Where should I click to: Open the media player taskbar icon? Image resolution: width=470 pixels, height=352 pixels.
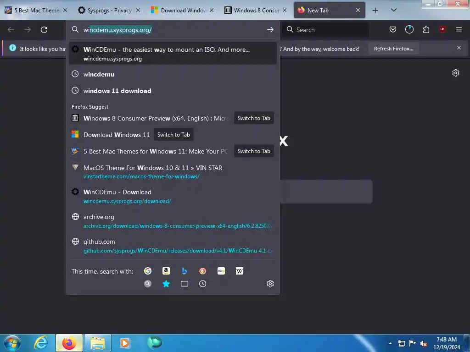(x=125, y=343)
